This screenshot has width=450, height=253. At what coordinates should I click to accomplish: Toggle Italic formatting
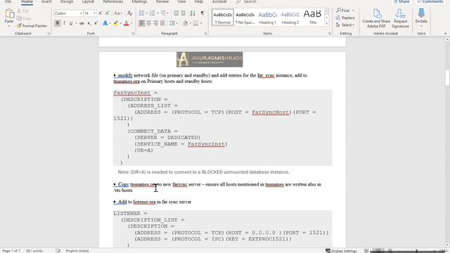tap(64, 23)
